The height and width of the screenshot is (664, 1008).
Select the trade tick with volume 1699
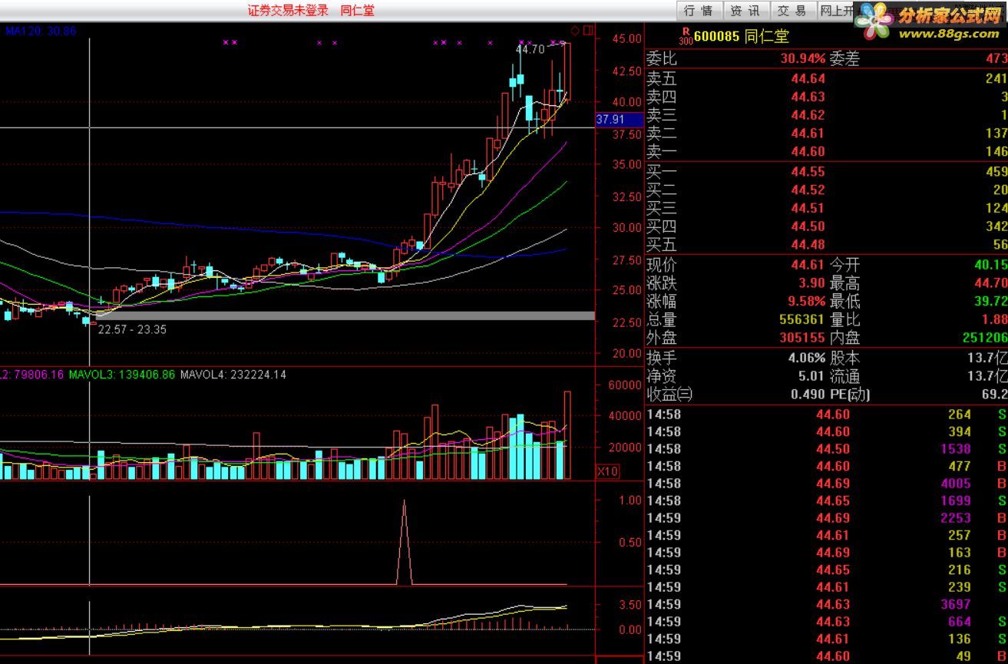click(x=827, y=500)
